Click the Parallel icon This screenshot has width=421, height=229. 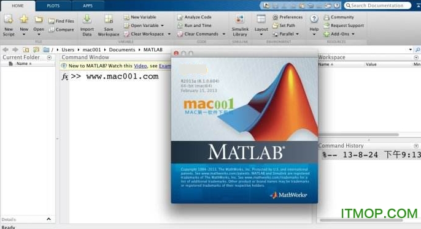click(275, 34)
